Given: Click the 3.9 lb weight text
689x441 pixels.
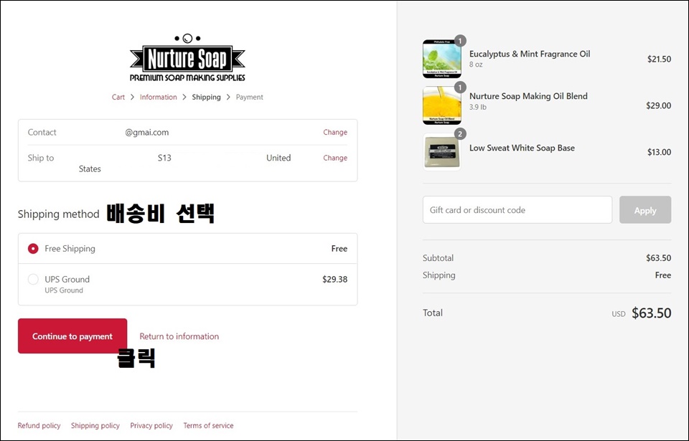Looking at the screenshot, I should 478,107.
